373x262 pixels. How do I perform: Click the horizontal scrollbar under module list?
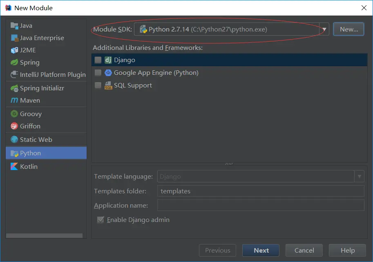pos(44,235)
